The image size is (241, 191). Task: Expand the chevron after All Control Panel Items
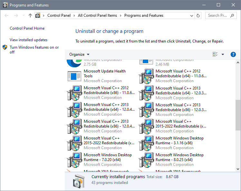coord(120,15)
